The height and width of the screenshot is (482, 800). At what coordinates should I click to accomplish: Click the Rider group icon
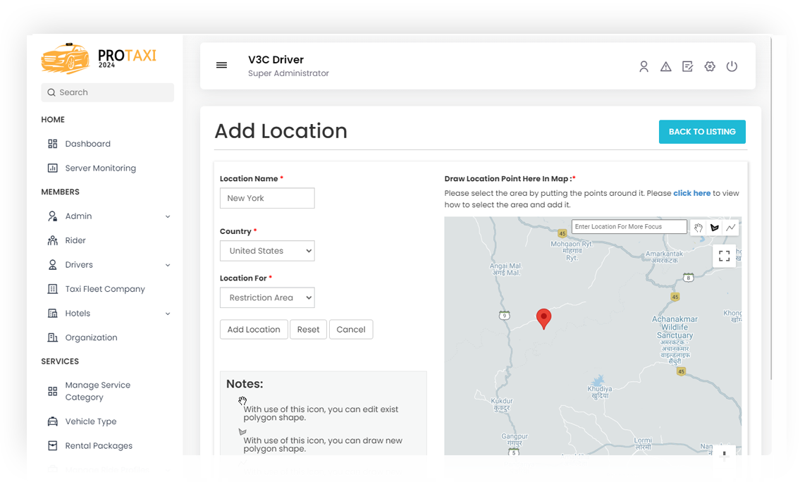pyautogui.click(x=53, y=240)
